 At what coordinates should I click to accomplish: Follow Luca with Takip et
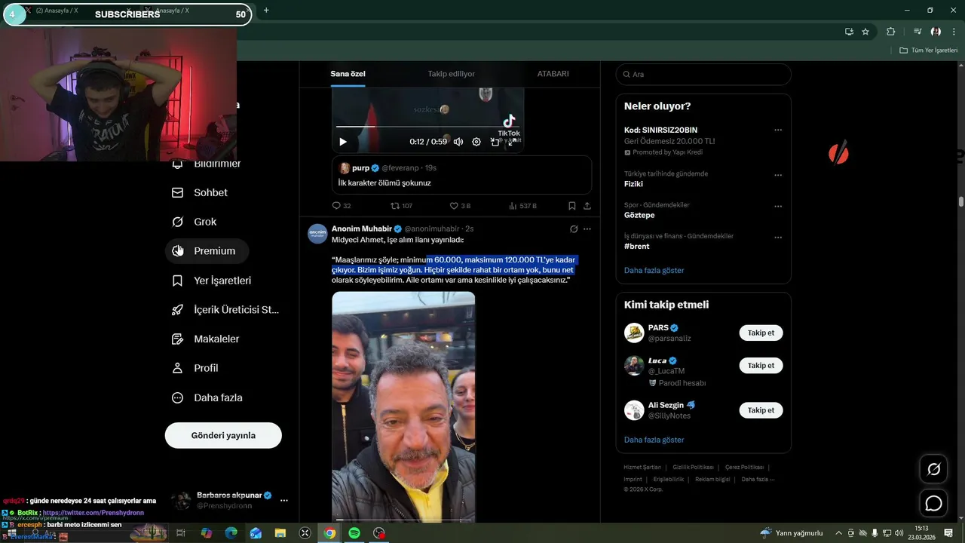click(761, 366)
